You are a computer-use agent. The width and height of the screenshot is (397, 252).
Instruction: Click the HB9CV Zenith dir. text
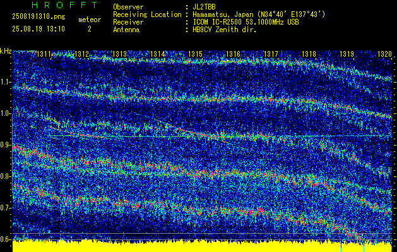click(225, 30)
